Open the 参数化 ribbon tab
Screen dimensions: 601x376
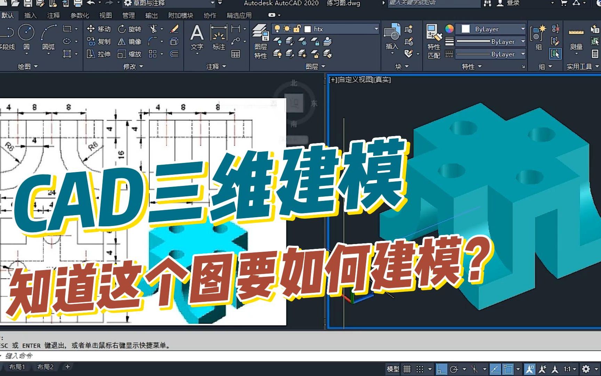(x=79, y=15)
